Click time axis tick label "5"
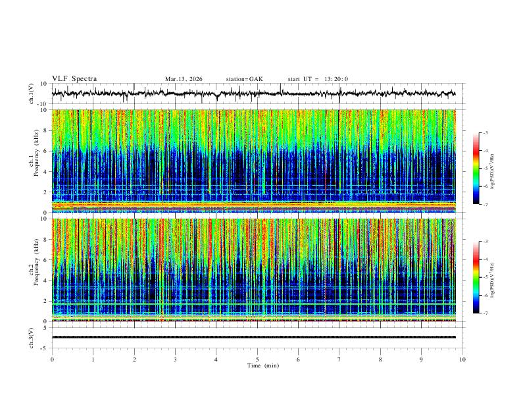 tap(257, 360)
